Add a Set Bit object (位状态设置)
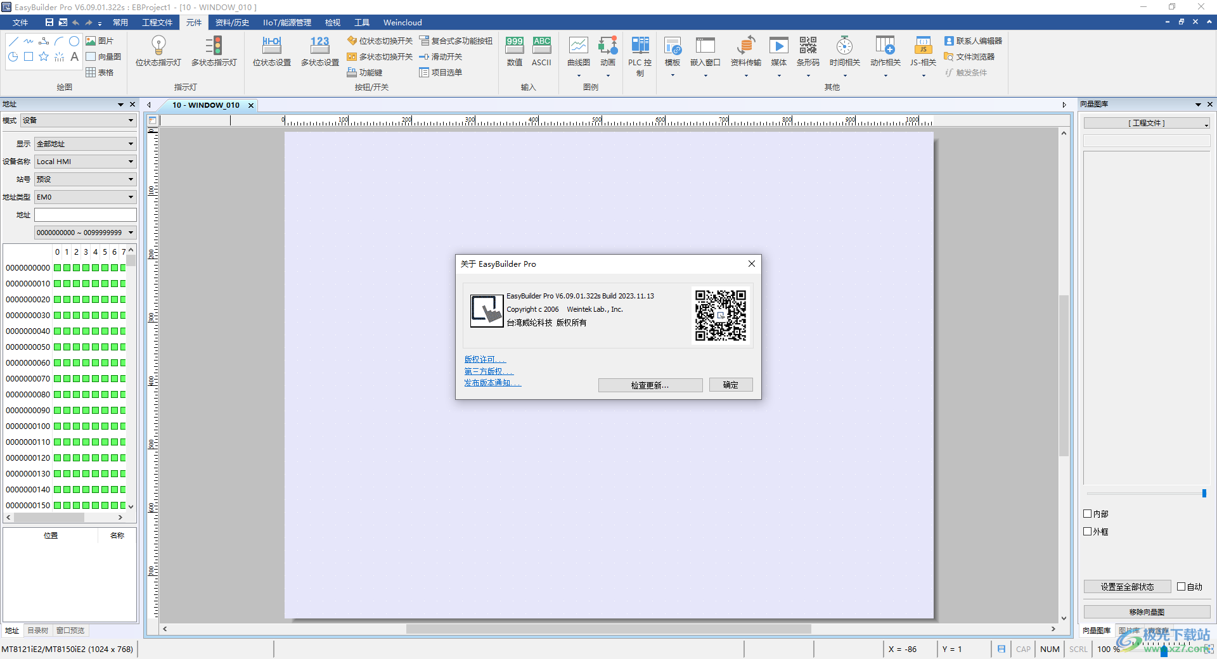1217x659 pixels. 272,51
